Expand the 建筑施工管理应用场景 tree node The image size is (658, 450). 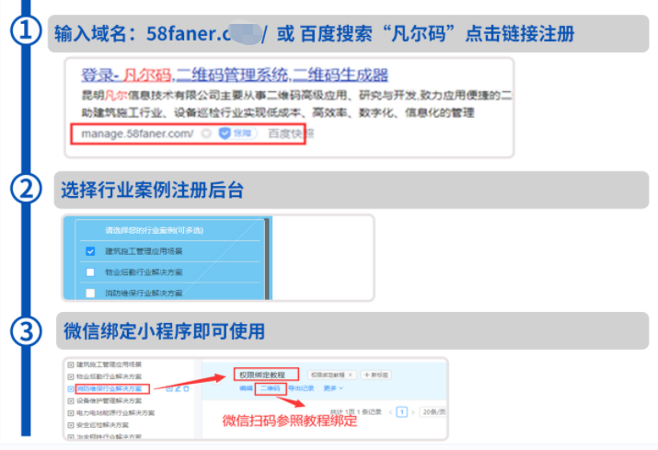(x=71, y=364)
